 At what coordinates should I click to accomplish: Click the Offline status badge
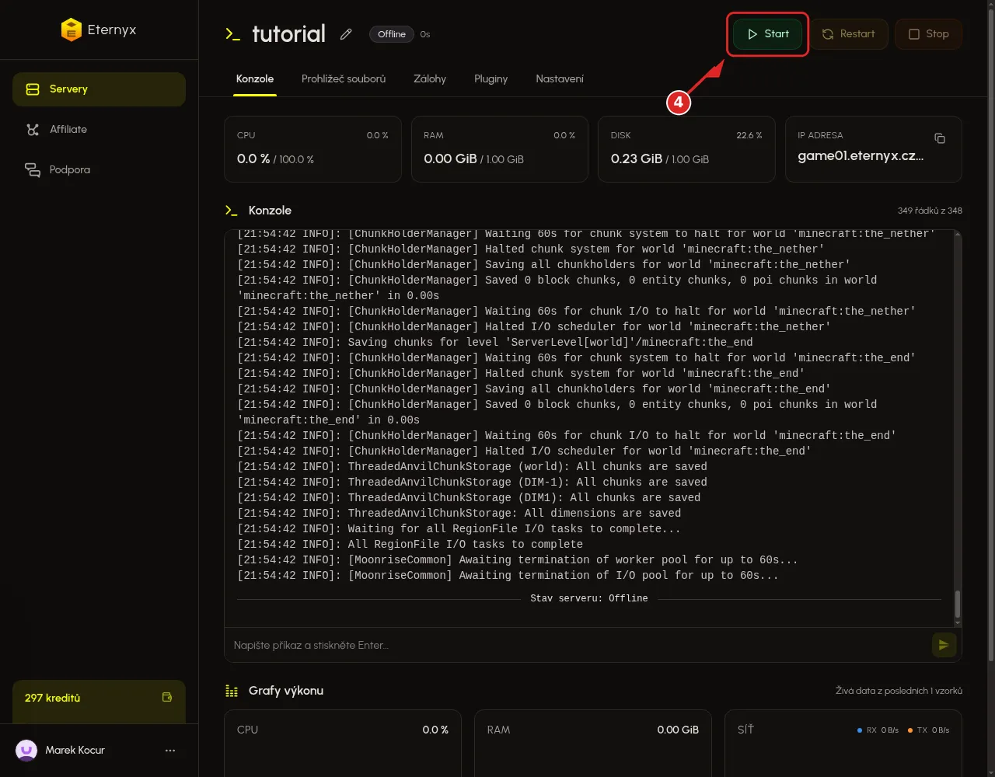coord(392,34)
